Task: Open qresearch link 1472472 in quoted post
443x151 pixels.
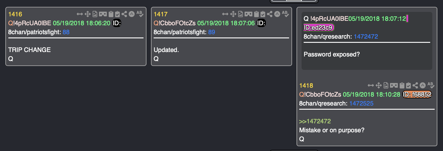Action: click(366, 37)
